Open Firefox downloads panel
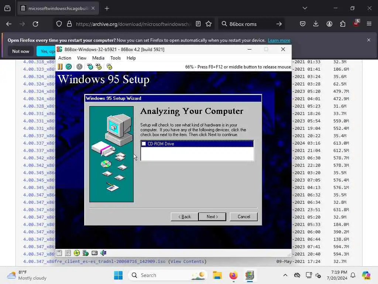Viewport: 378px width, 284px height. point(316,24)
